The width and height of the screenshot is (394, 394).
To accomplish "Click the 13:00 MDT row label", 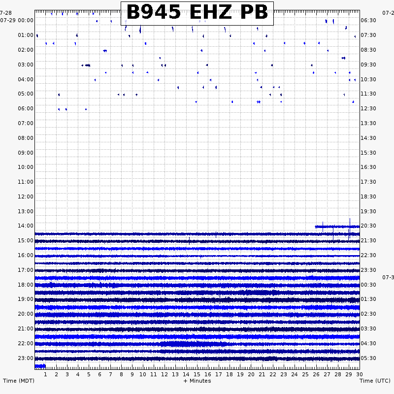I will (26, 211).
